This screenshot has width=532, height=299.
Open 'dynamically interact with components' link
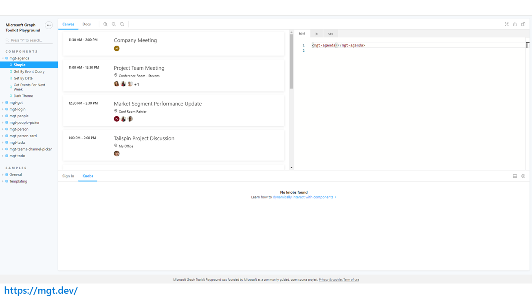point(304,197)
